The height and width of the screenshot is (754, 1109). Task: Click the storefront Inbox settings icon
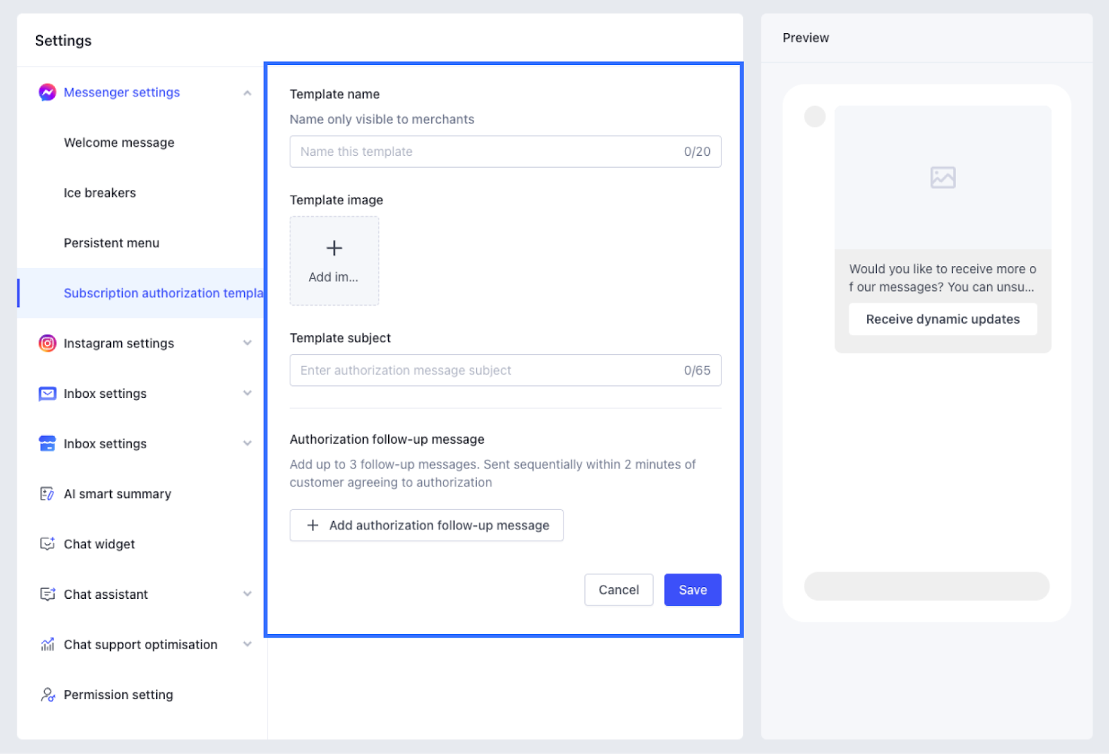click(47, 444)
